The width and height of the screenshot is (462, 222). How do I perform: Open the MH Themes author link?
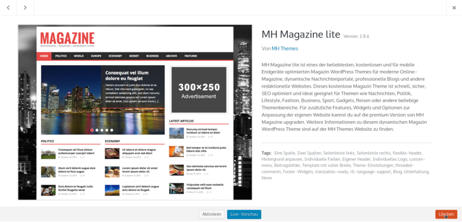coord(285,48)
